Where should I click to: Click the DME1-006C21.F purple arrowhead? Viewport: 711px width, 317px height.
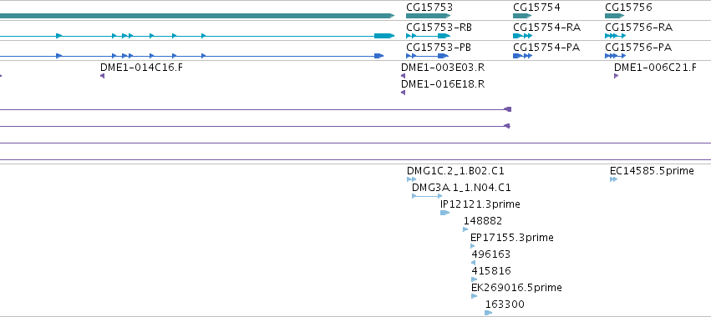pyautogui.click(x=617, y=76)
